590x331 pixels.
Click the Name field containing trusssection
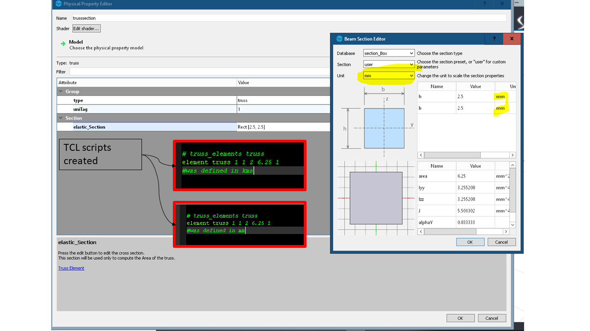click(x=289, y=18)
